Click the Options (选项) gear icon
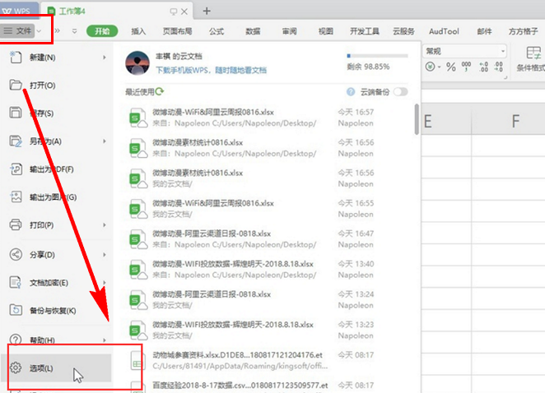This screenshot has height=393, width=545. click(x=16, y=368)
